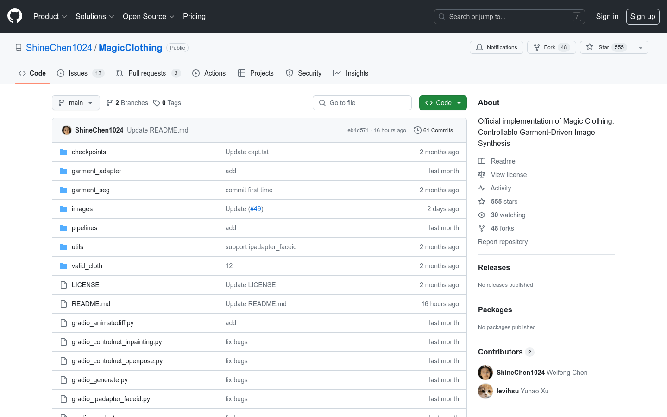Click the checkpoints folder icon
This screenshot has width=667, height=417.
click(63, 152)
